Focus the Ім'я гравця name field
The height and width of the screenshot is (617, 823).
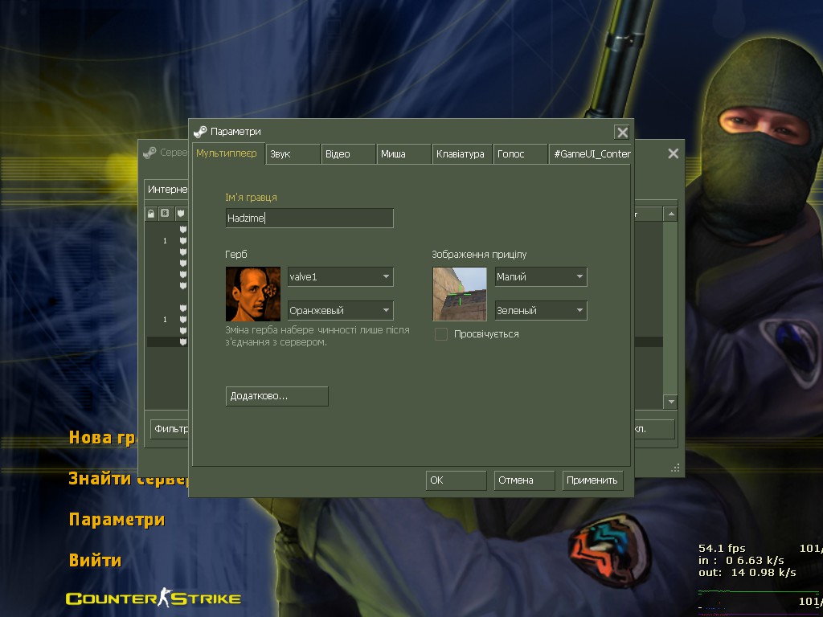(x=309, y=219)
